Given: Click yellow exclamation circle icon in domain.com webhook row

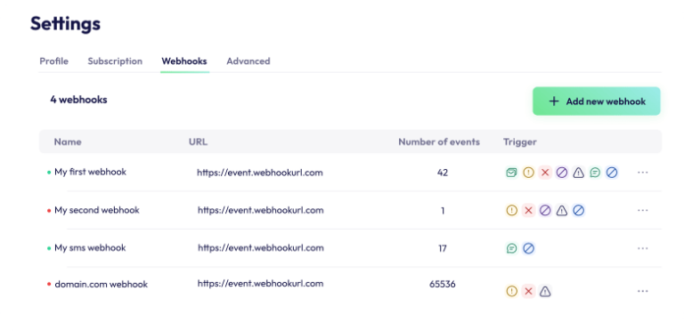Looking at the screenshot, I should (512, 291).
